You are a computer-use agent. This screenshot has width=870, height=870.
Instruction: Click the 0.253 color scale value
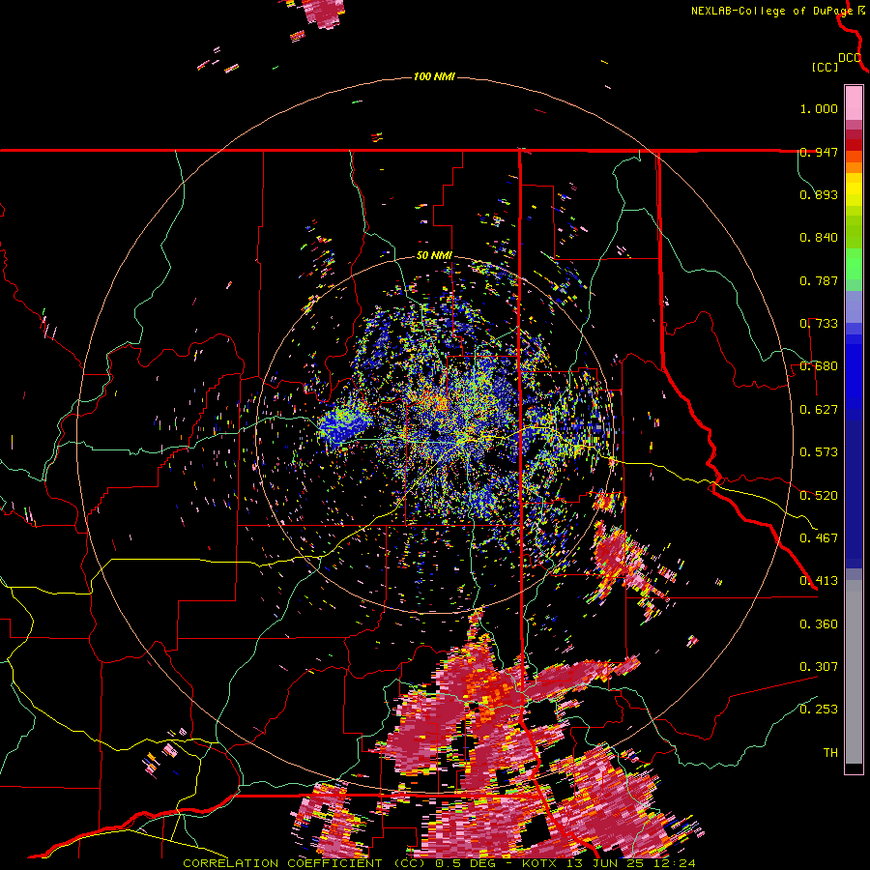[819, 710]
